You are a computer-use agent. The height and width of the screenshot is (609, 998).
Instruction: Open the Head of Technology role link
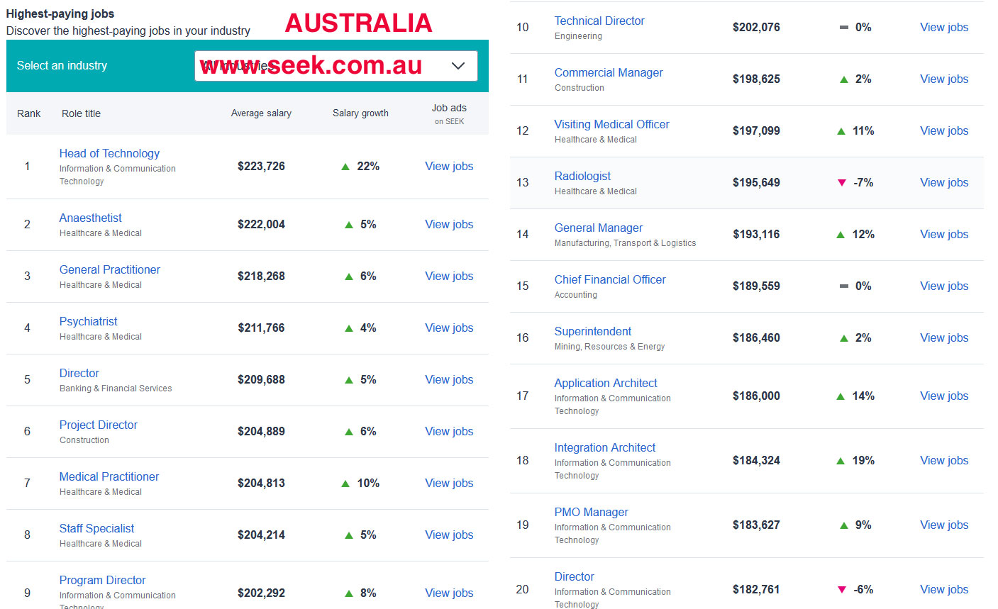coord(109,153)
